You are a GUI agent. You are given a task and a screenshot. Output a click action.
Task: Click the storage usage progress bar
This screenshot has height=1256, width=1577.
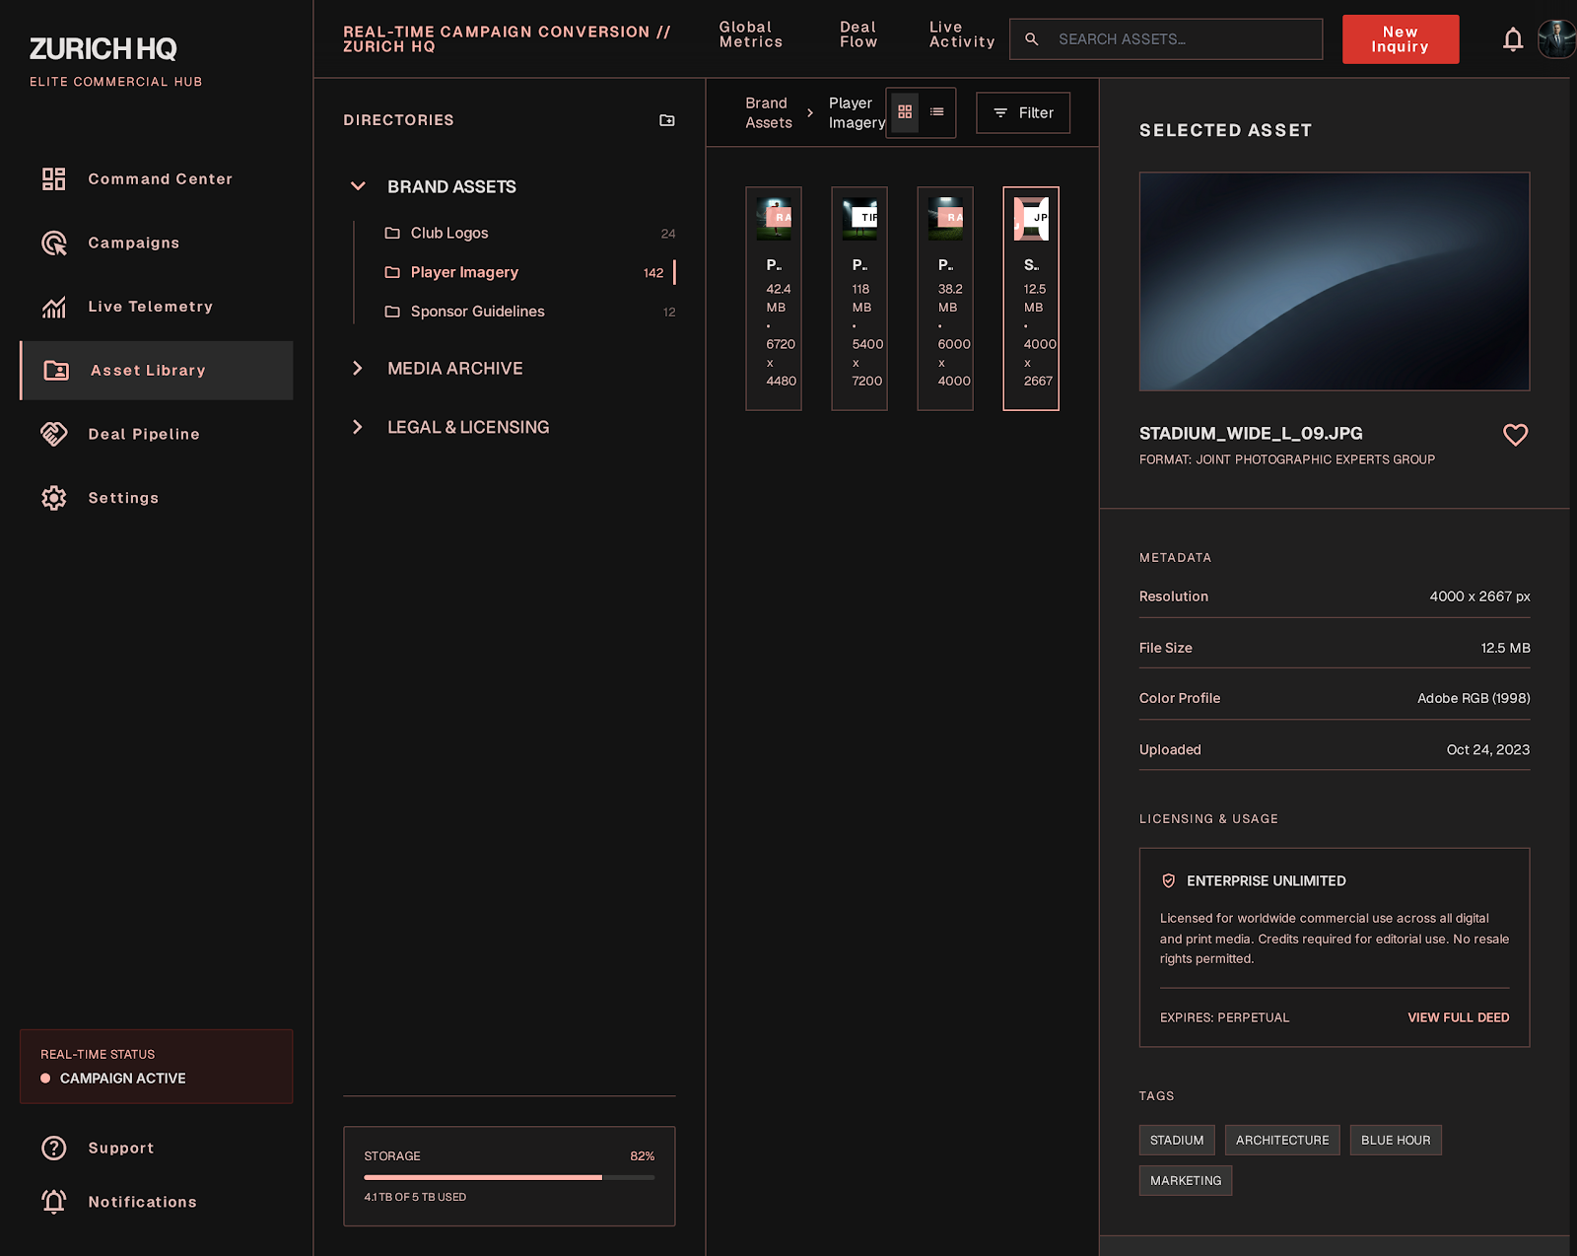coord(509,1177)
